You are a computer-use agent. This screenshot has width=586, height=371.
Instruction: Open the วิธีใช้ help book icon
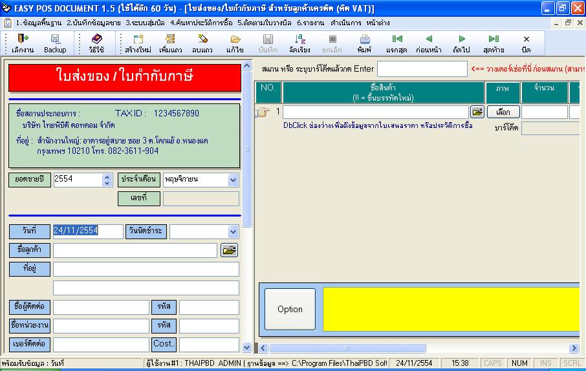(x=96, y=43)
